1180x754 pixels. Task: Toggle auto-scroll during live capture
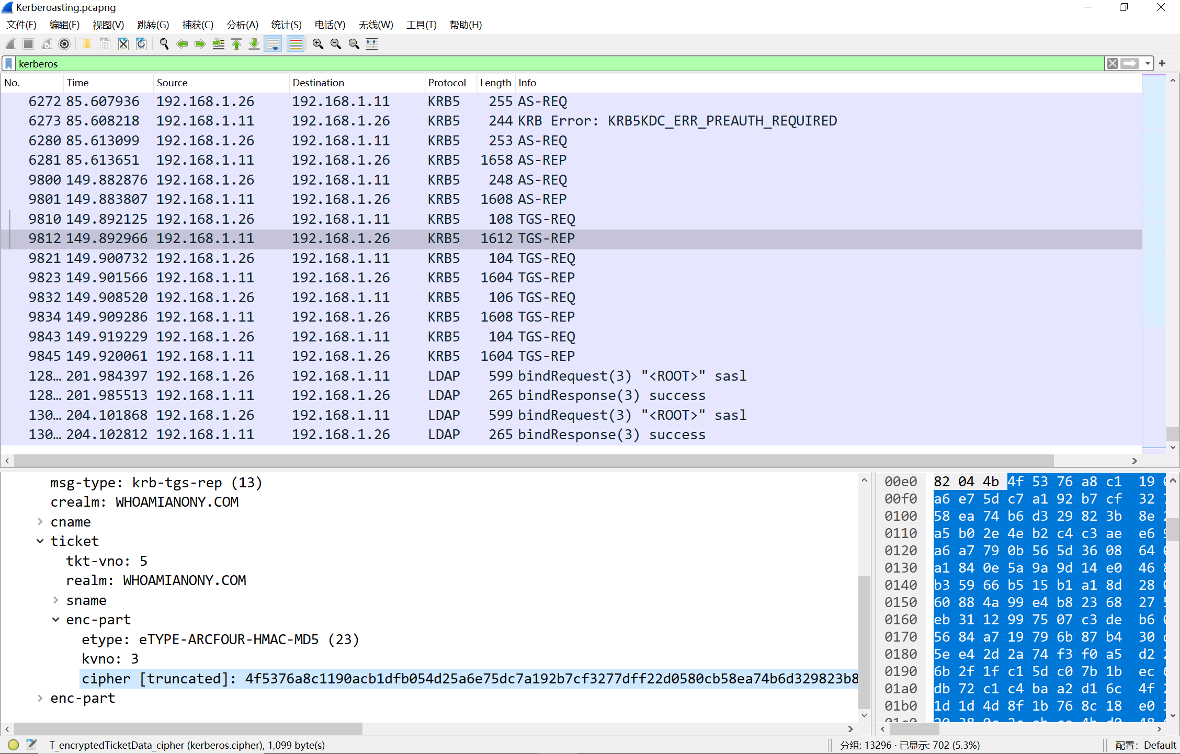(273, 44)
